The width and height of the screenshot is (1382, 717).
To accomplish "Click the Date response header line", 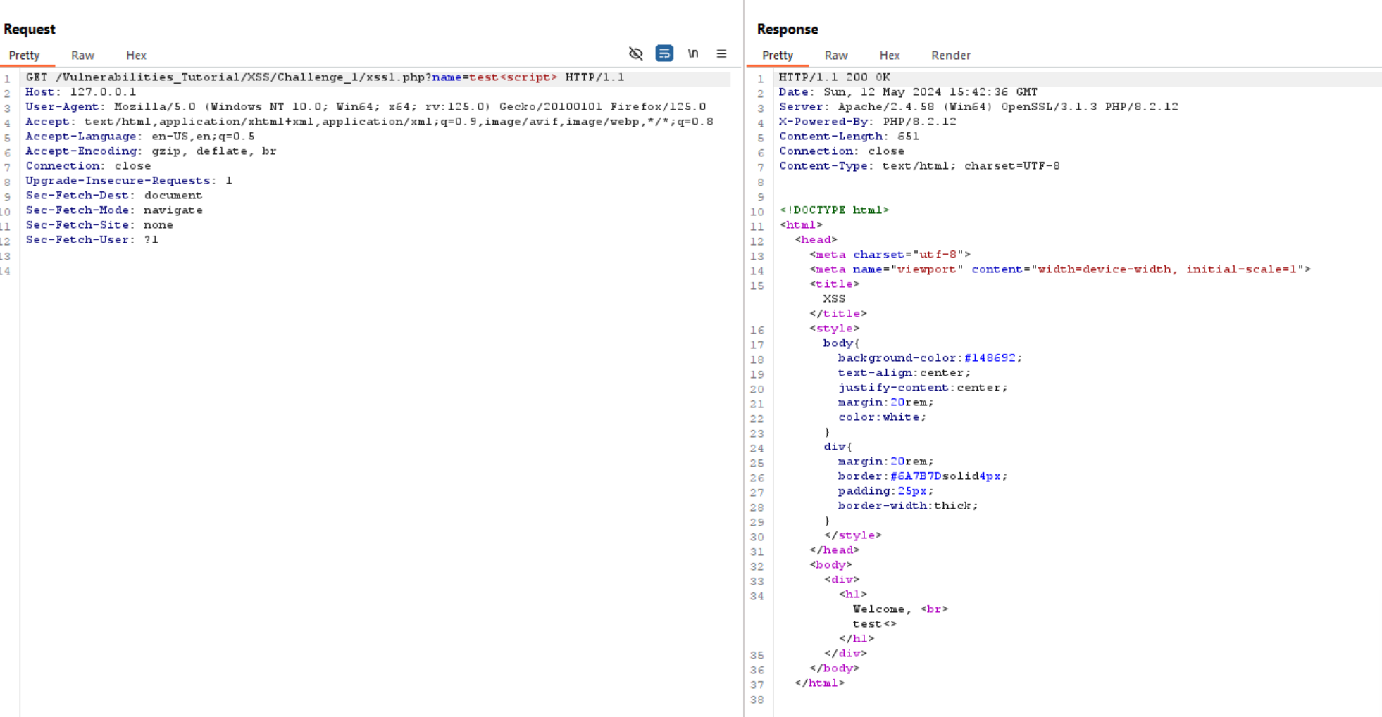I will [908, 92].
